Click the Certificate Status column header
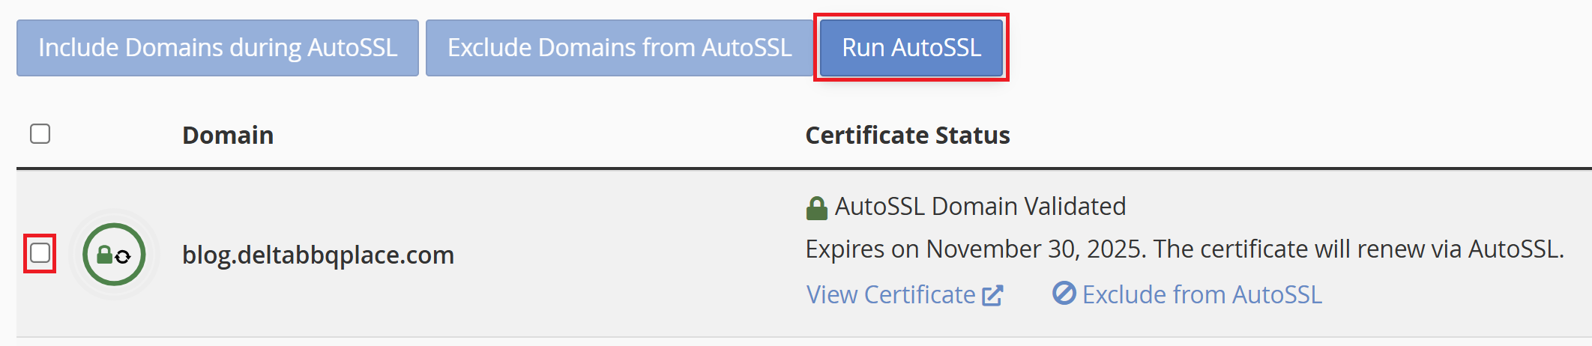This screenshot has width=1592, height=346. coord(907,136)
